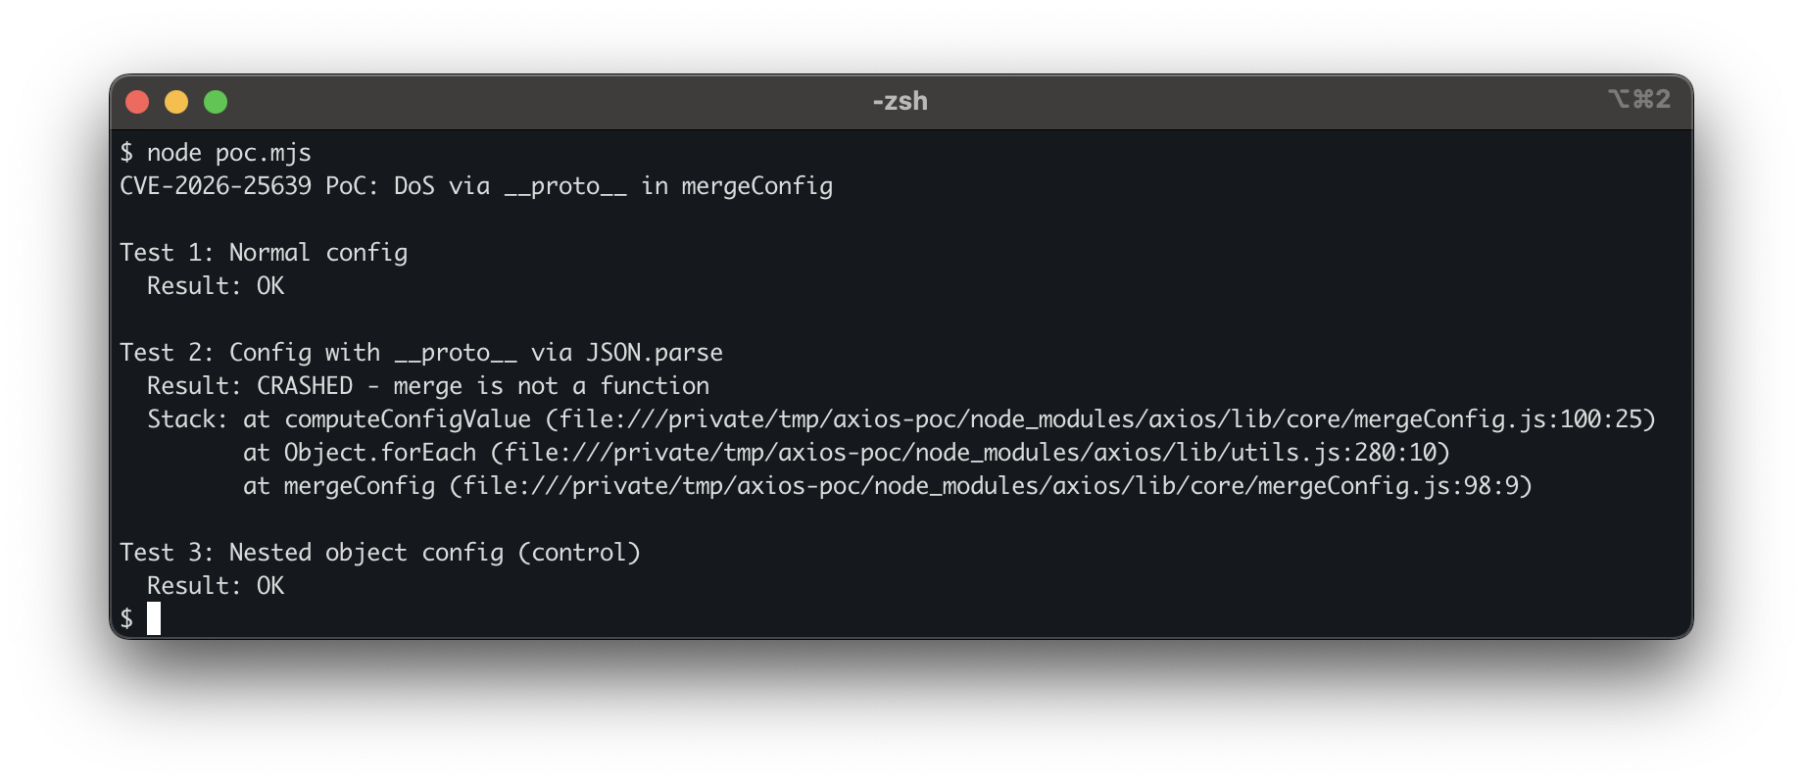Click the Result: CRASHED error line

(428, 385)
